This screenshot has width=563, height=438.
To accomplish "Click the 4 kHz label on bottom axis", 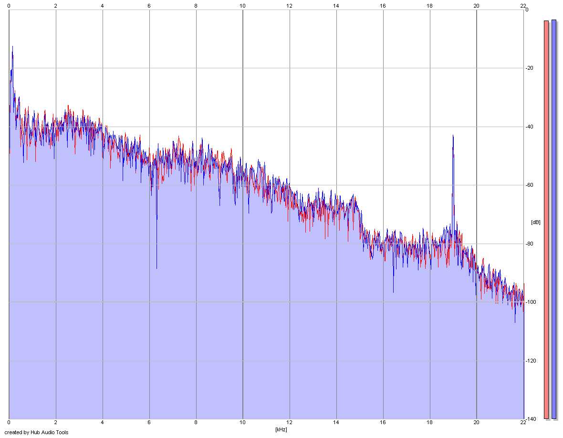I will point(102,423).
